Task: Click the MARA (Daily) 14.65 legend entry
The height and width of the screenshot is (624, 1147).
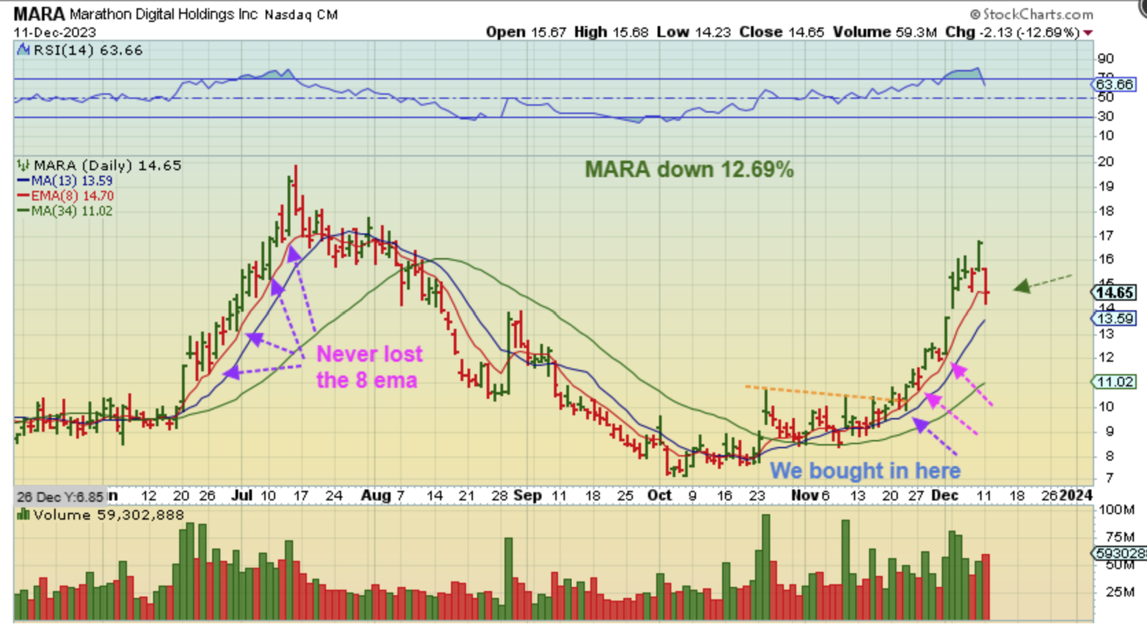Action: [107, 165]
